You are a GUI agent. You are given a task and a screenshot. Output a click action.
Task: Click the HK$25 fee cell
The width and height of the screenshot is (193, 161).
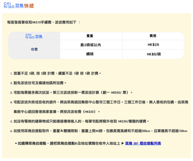click(x=153, y=45)
